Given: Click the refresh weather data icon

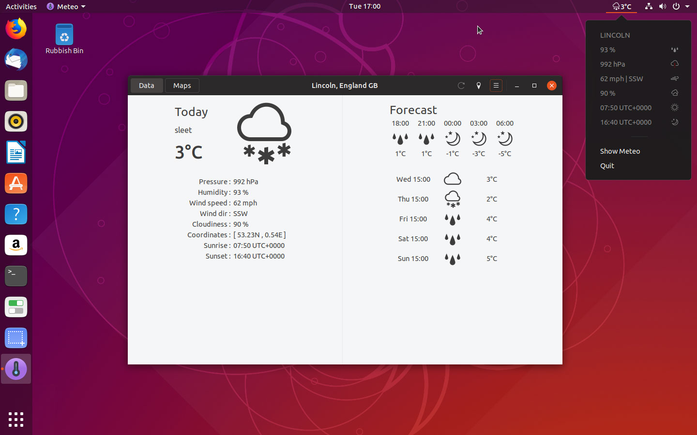Looking at the screenshot, I should pyautogui.click(x=461, y=86).
